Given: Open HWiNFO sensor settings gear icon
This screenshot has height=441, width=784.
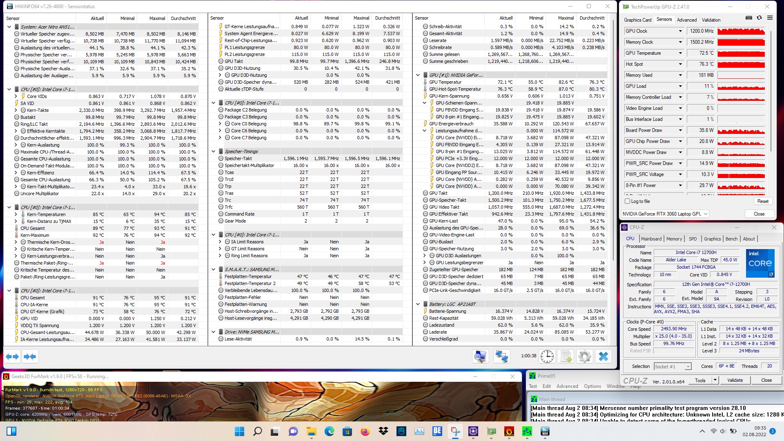Looking at the screenshot, I should click(x=584, y=356).
